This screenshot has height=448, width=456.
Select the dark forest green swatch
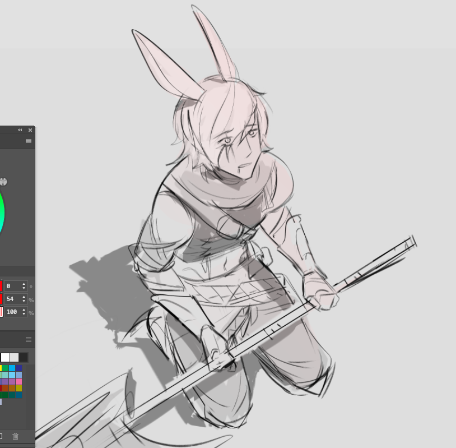point(5,395)
